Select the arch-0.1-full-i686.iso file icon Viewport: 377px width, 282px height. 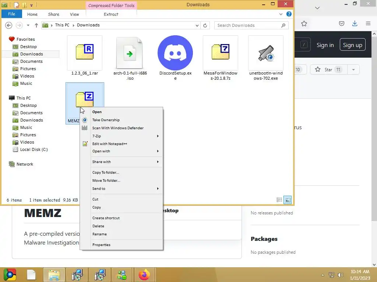(130, 53)
